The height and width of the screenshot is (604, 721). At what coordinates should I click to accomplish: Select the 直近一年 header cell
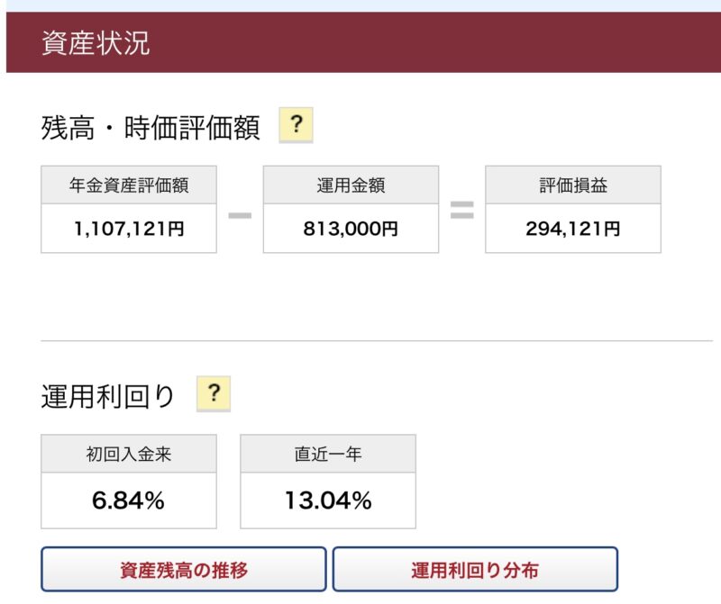click(x=328, y=454)
